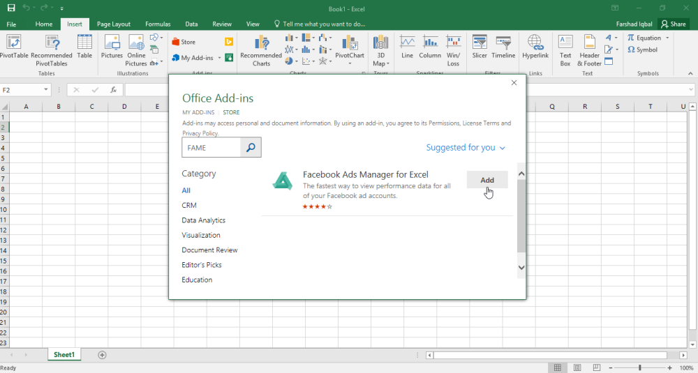Open the Suggested for you sort dropdown

point(466,148)
